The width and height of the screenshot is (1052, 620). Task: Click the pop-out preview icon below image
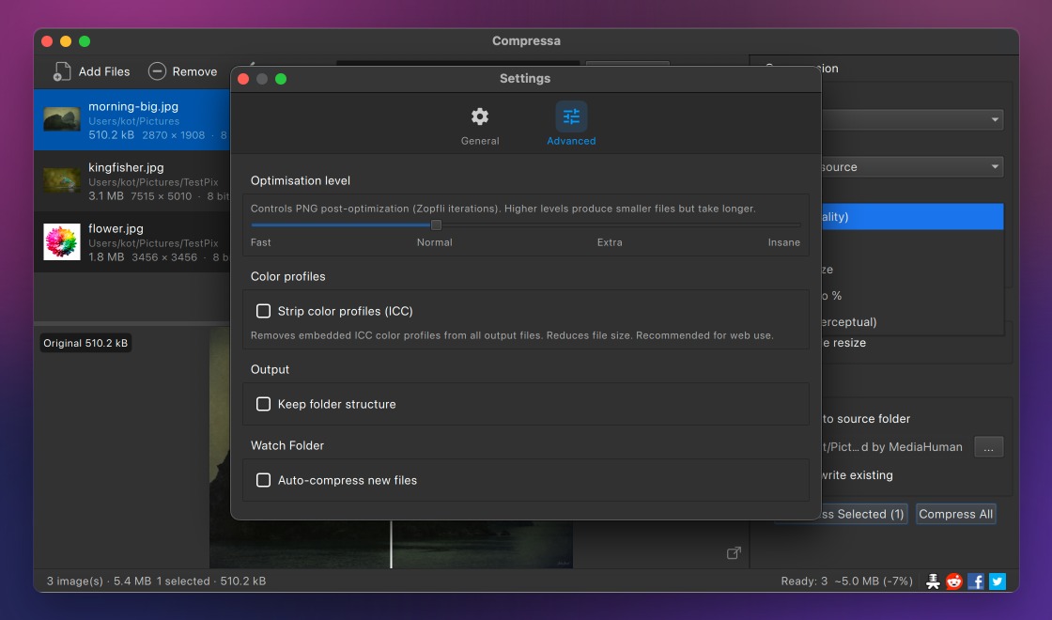[734, 553]
